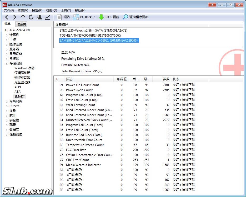Open the 报告 report toolbar button
The image size is (246, 197).
pyautogui.click(x=63, y=17)
